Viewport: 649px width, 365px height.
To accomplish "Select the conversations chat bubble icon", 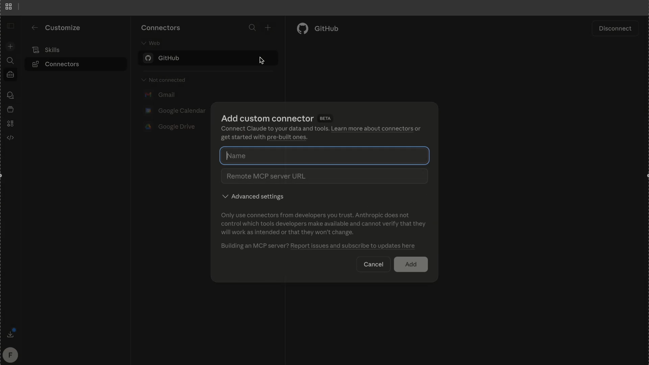I will [10, 95].
